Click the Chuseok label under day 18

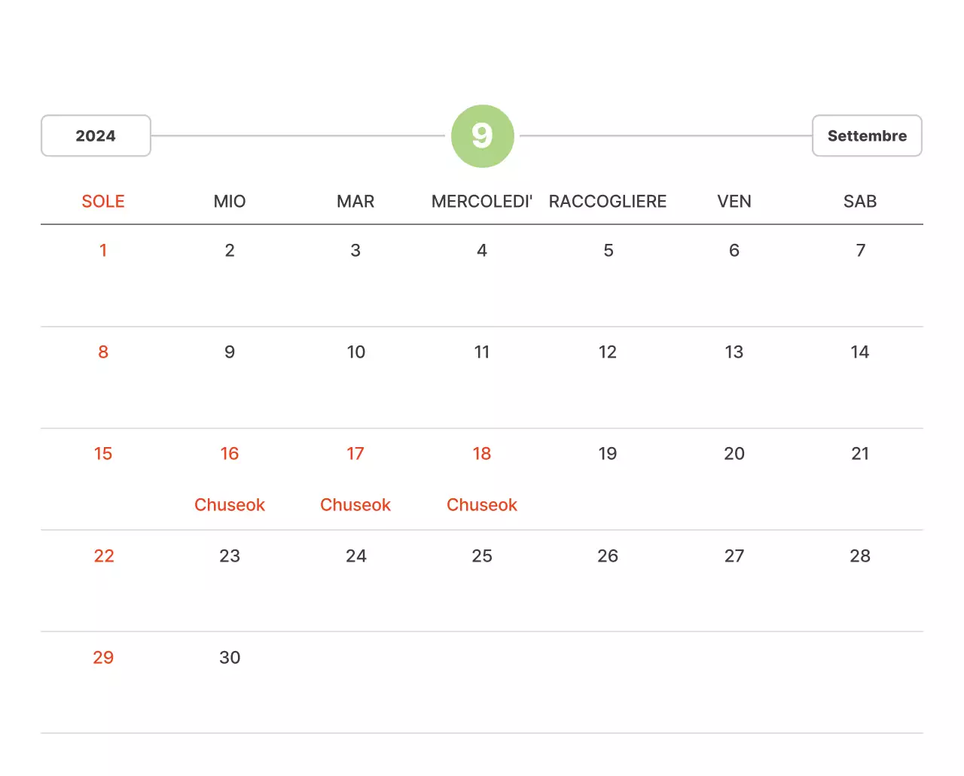click(482, 504)
